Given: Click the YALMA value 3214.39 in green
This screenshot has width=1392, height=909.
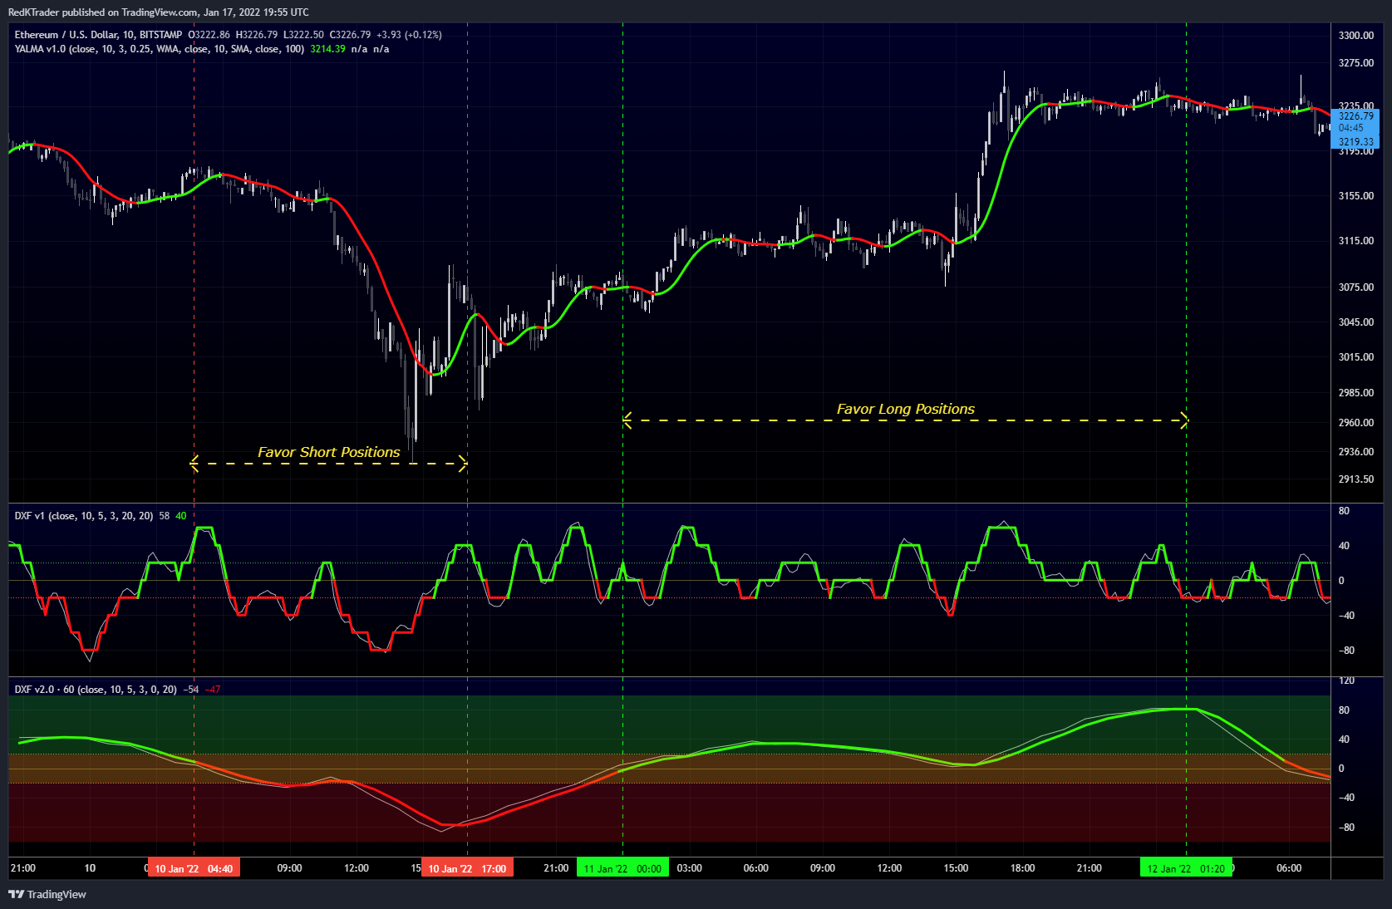Looking at the screenshot, I should coord(327,49).
